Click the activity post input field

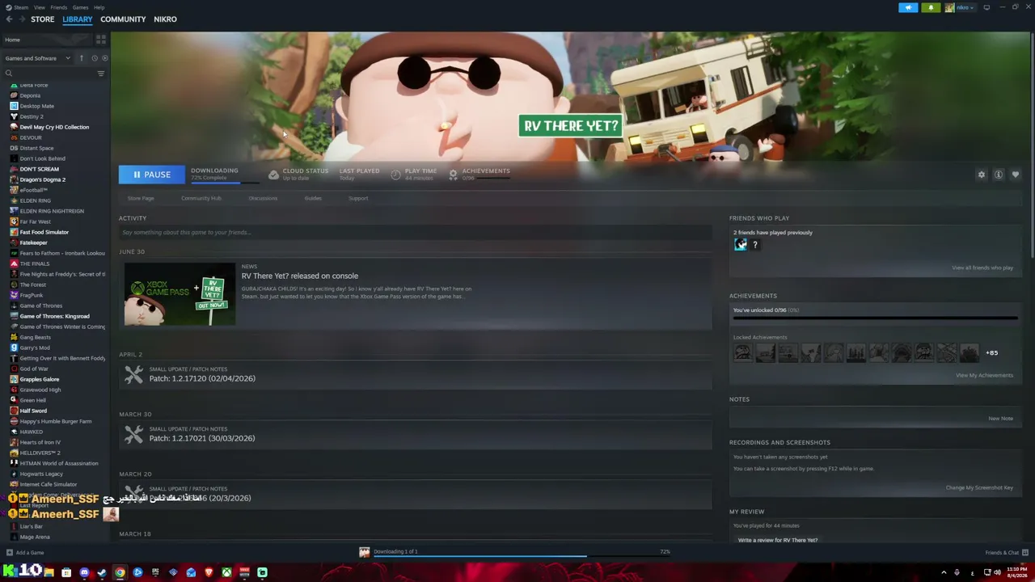(x=415, y=233)
